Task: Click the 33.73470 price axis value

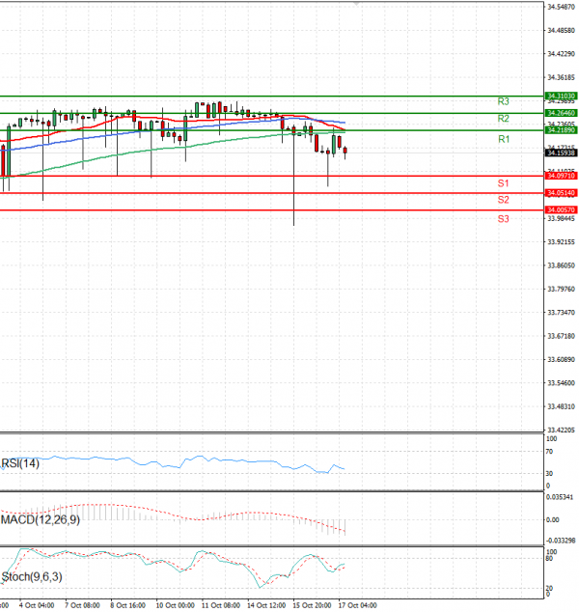Action: [561, 312]
